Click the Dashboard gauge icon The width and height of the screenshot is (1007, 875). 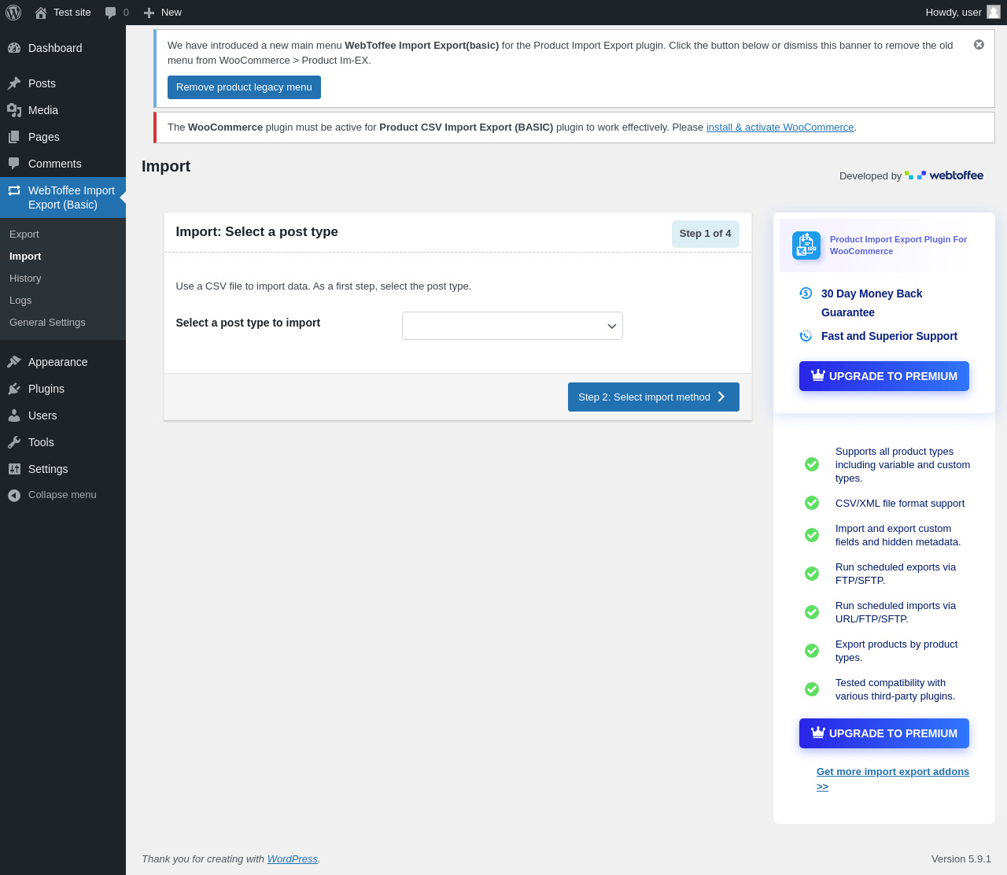tap(14, 48)
